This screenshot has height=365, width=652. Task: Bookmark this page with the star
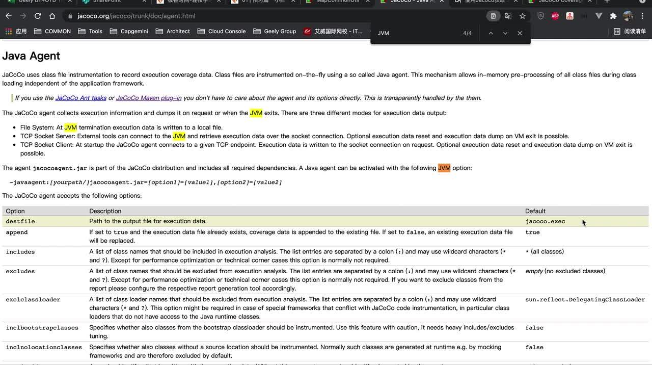tap(523, 16)
